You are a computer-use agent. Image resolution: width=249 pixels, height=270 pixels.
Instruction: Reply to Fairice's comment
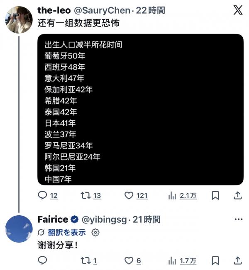[x=43, y=260]
